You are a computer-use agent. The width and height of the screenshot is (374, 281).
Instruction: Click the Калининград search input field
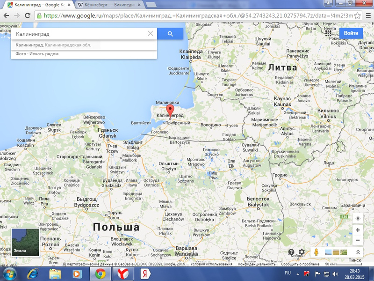pyautogui.click(x=80, y=34)
